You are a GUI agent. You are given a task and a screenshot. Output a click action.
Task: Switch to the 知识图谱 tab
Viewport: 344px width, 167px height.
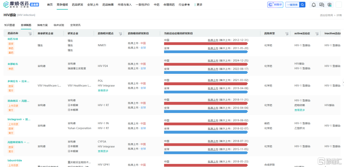pos(9,25)
